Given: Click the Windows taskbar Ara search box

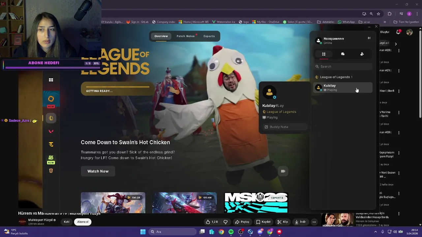Looking at the screenshot, I should point(172,232).
